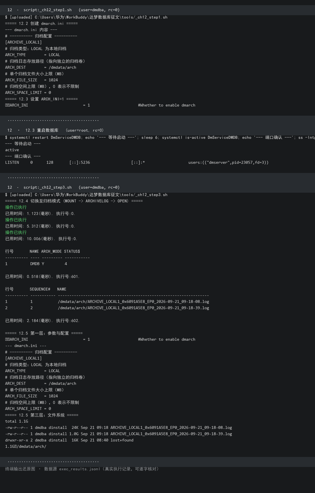Click the '12.5 第三层: 文件系统' heading

42,415
